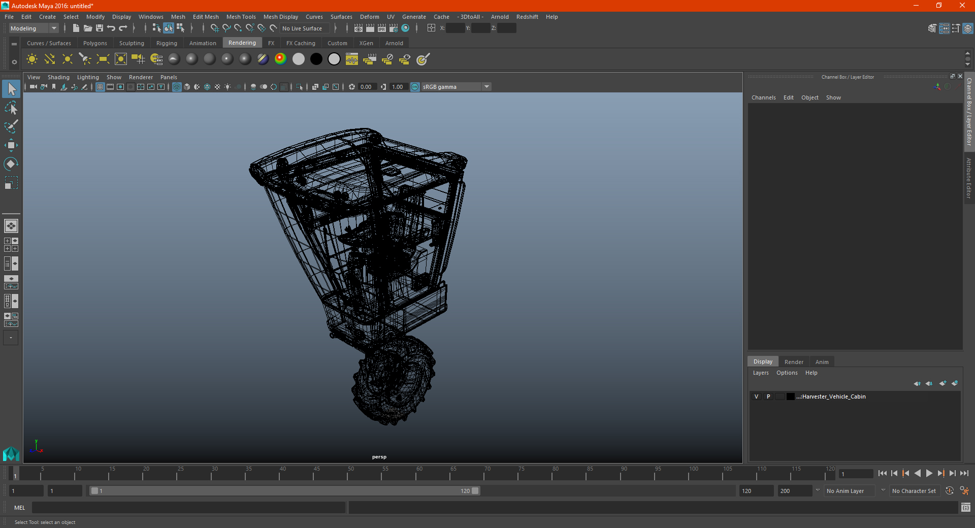Screen dimensions: 975x528
Task: Create new empty display layer icon
Action: (942, 383)
